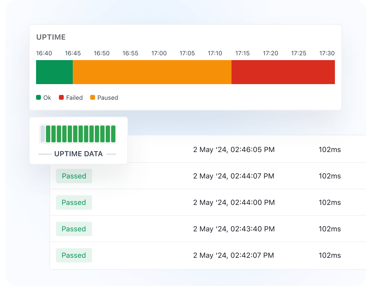This screenshot has height=286, width=371.
Task: Click the gray first bar in uptime data
Action: coord(43,134)
